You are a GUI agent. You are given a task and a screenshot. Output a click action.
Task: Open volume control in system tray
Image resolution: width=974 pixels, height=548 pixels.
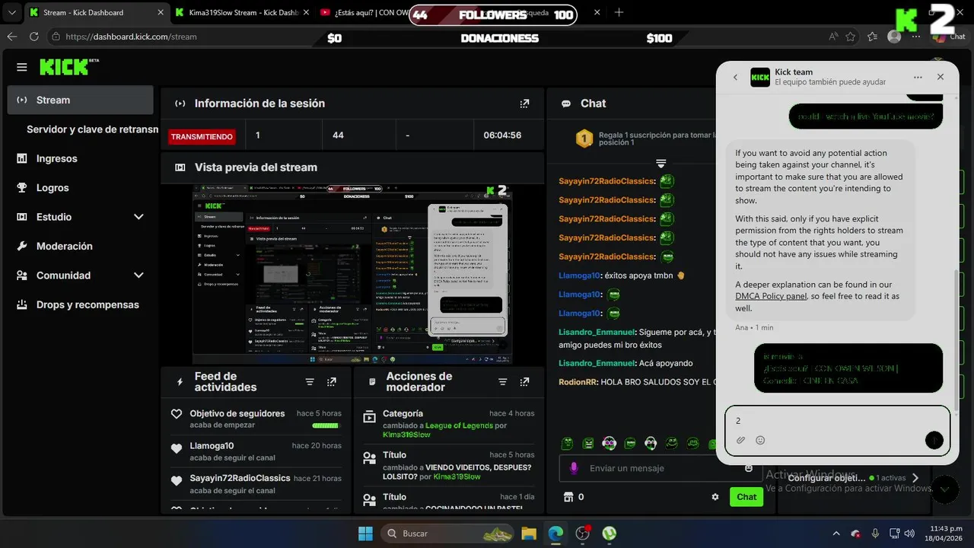click(x=909, y=534)
